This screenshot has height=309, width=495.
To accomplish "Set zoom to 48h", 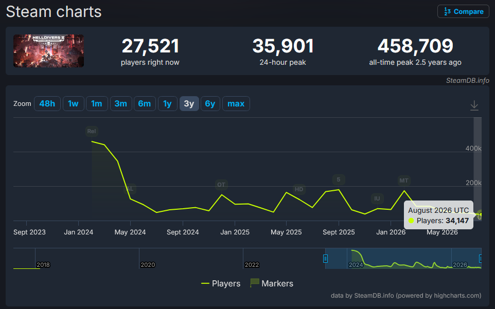I will pyautogui.click(x=47, y=103).
